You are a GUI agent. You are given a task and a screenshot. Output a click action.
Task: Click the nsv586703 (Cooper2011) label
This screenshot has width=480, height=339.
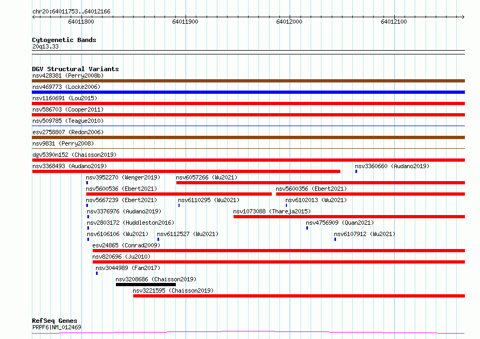[x=68, y=109]
